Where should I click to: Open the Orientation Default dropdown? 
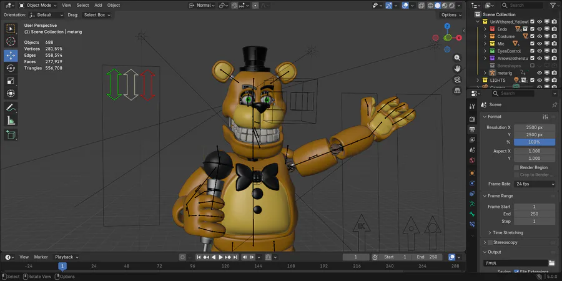click(46, 15)
